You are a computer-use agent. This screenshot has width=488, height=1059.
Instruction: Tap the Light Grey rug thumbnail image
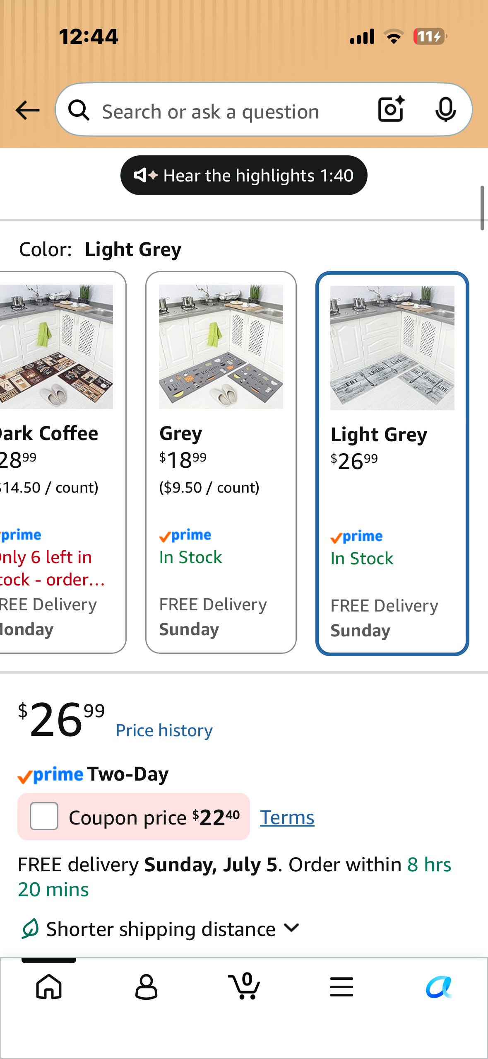[x=392, y=348]
